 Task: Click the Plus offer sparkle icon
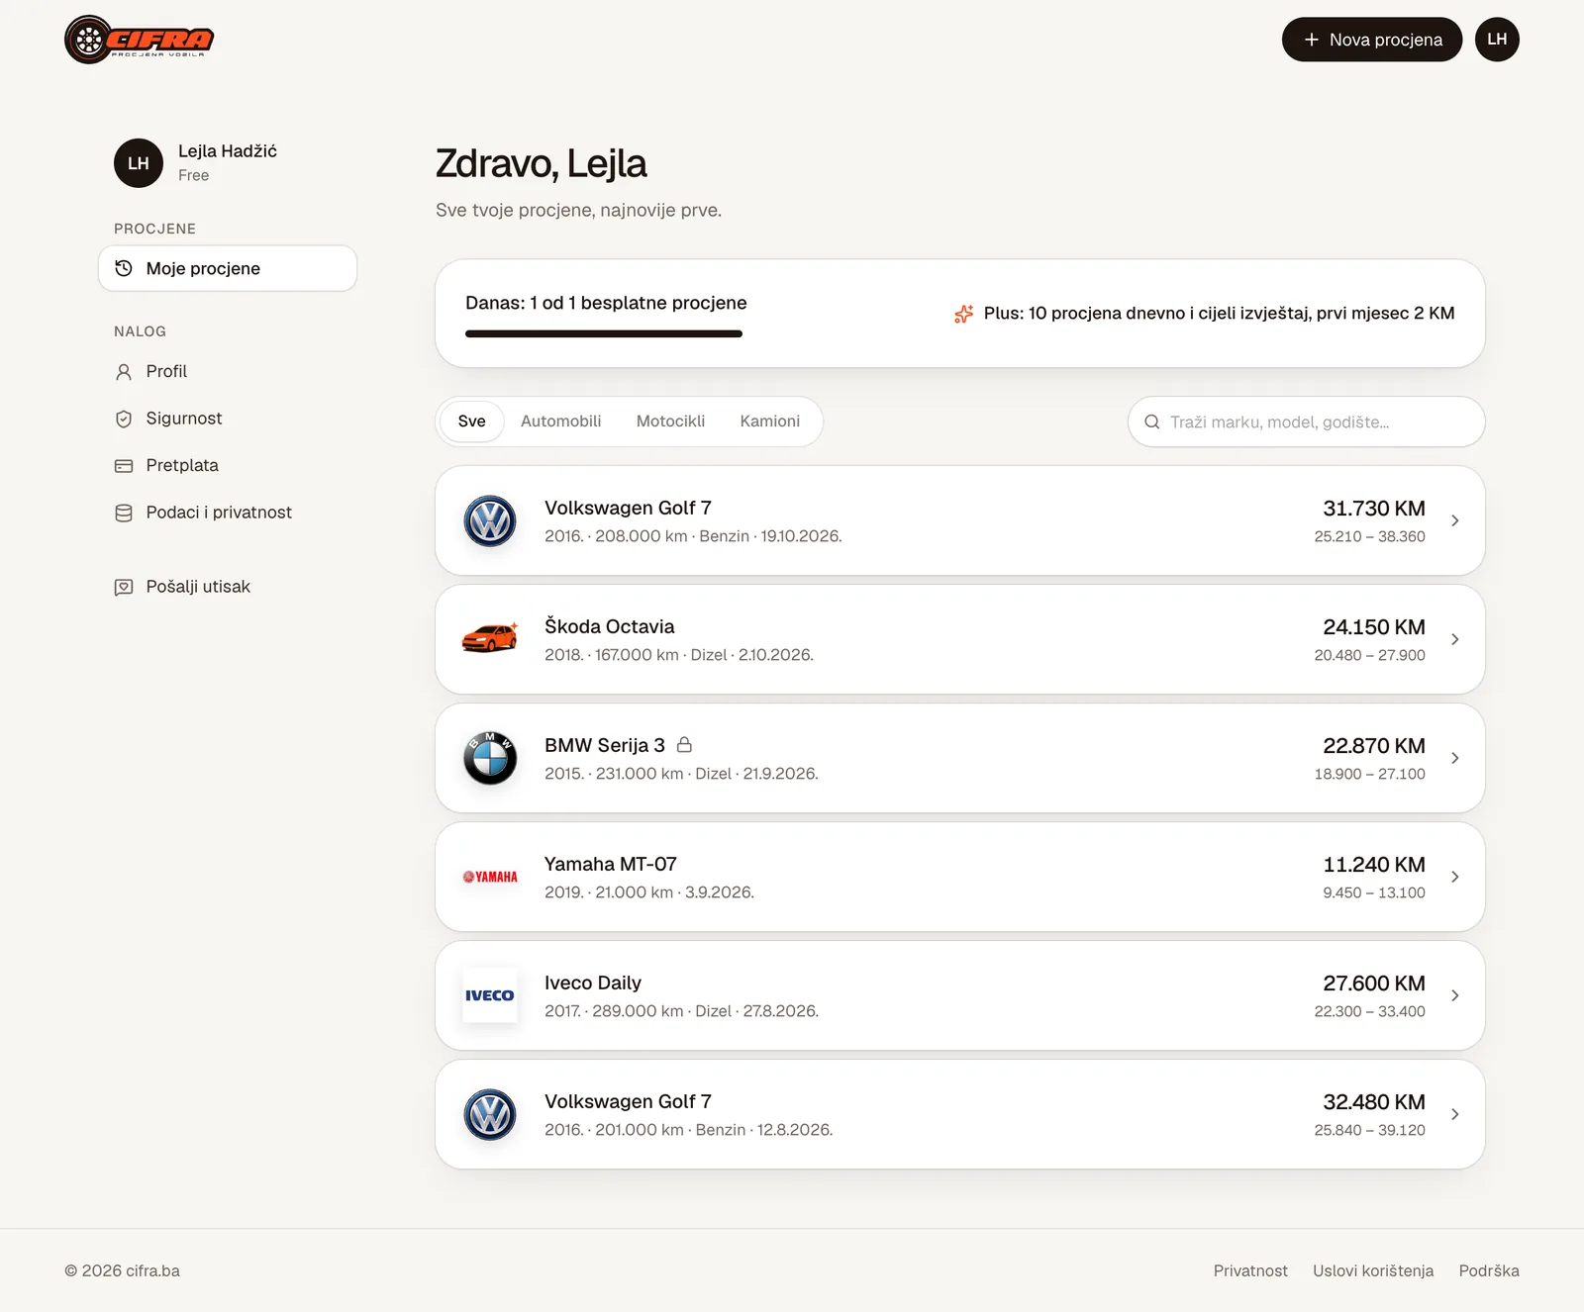click(963, 314)
